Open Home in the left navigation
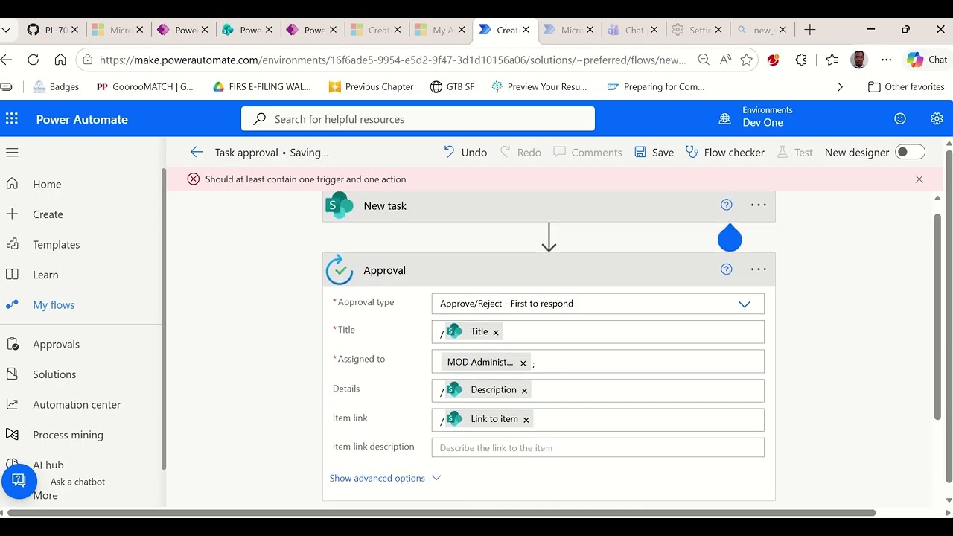This screenshot has width=953, height=536. pos(47,184)
